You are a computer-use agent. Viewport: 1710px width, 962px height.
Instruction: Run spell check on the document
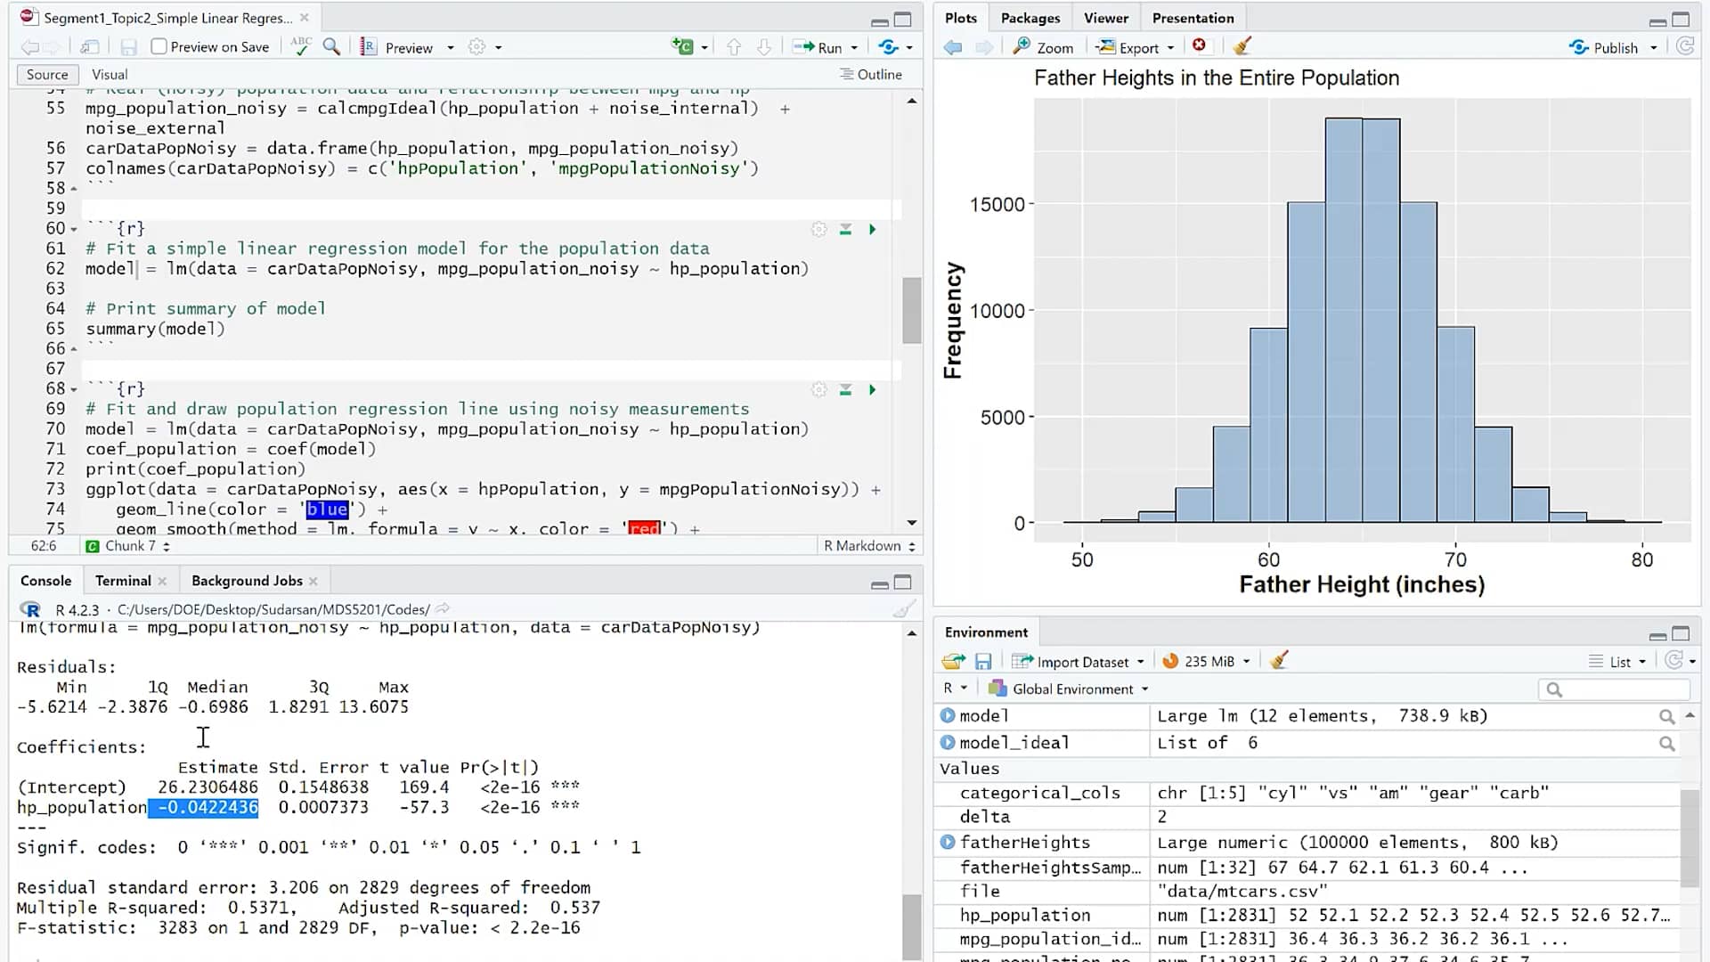point(301,46)
